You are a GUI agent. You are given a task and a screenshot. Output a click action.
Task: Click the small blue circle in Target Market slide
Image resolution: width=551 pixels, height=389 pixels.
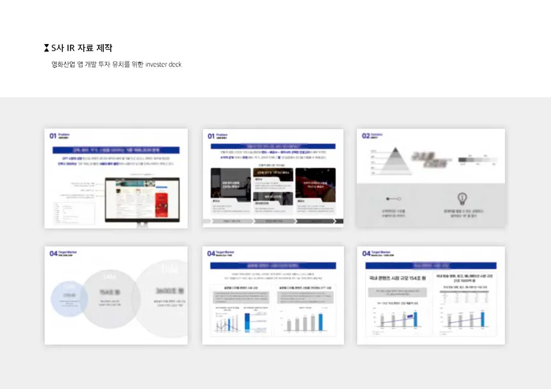pos(69,299)
